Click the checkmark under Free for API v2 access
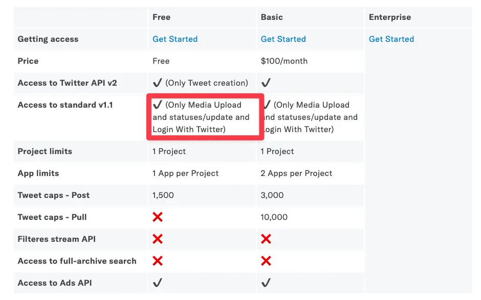The image size is (481, 300). 157,83
